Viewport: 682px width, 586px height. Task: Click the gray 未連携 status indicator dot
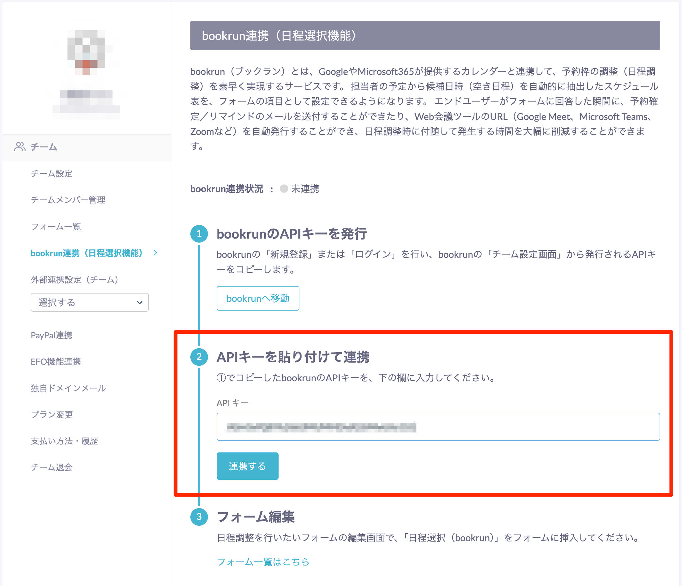(284, 189)
